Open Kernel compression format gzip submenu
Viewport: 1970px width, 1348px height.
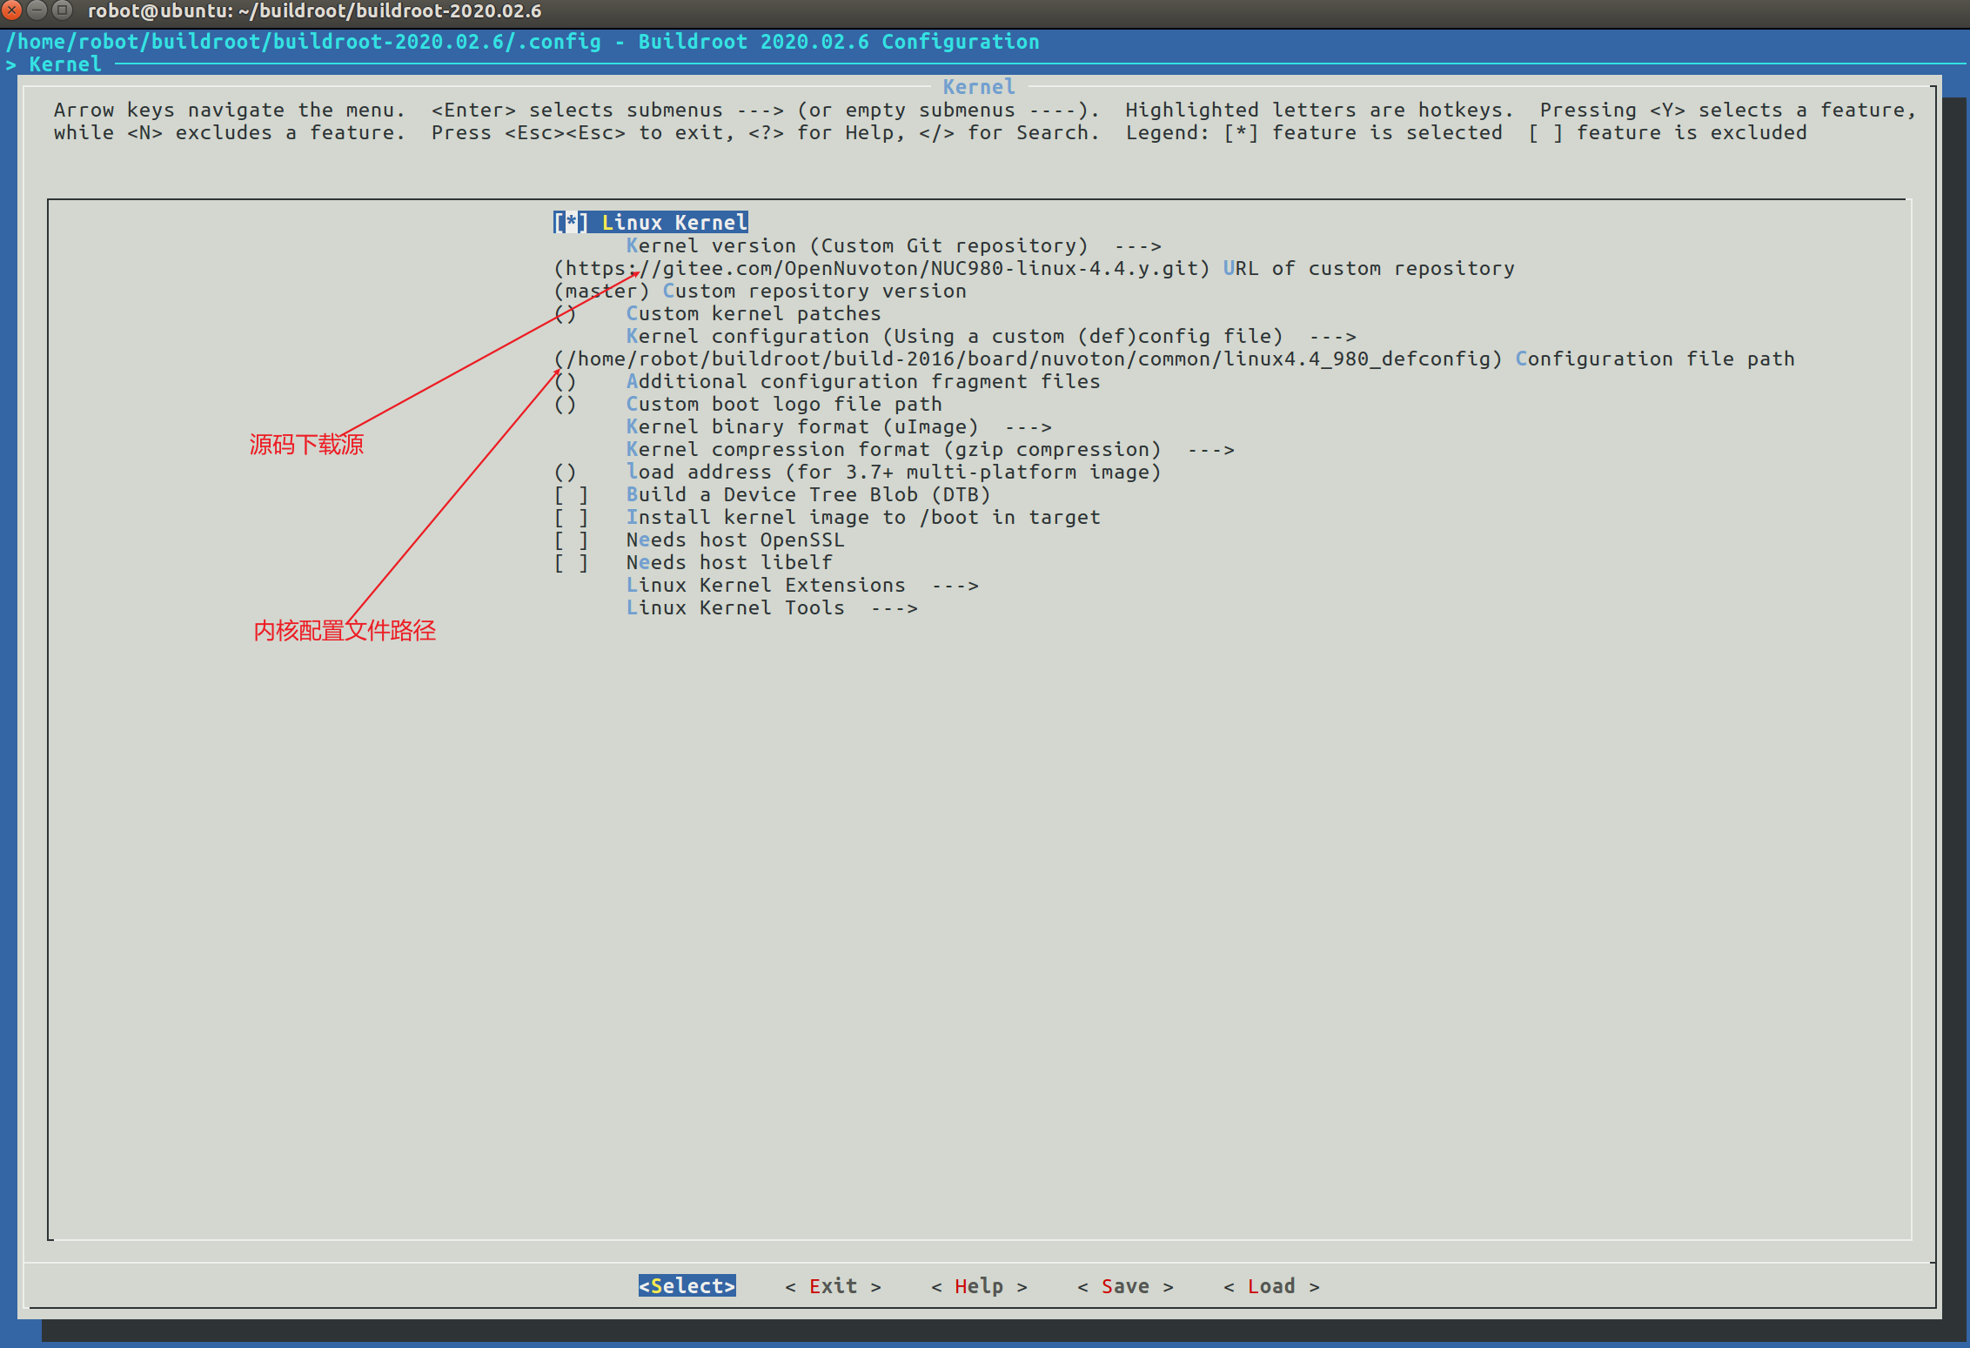point(930,450)
